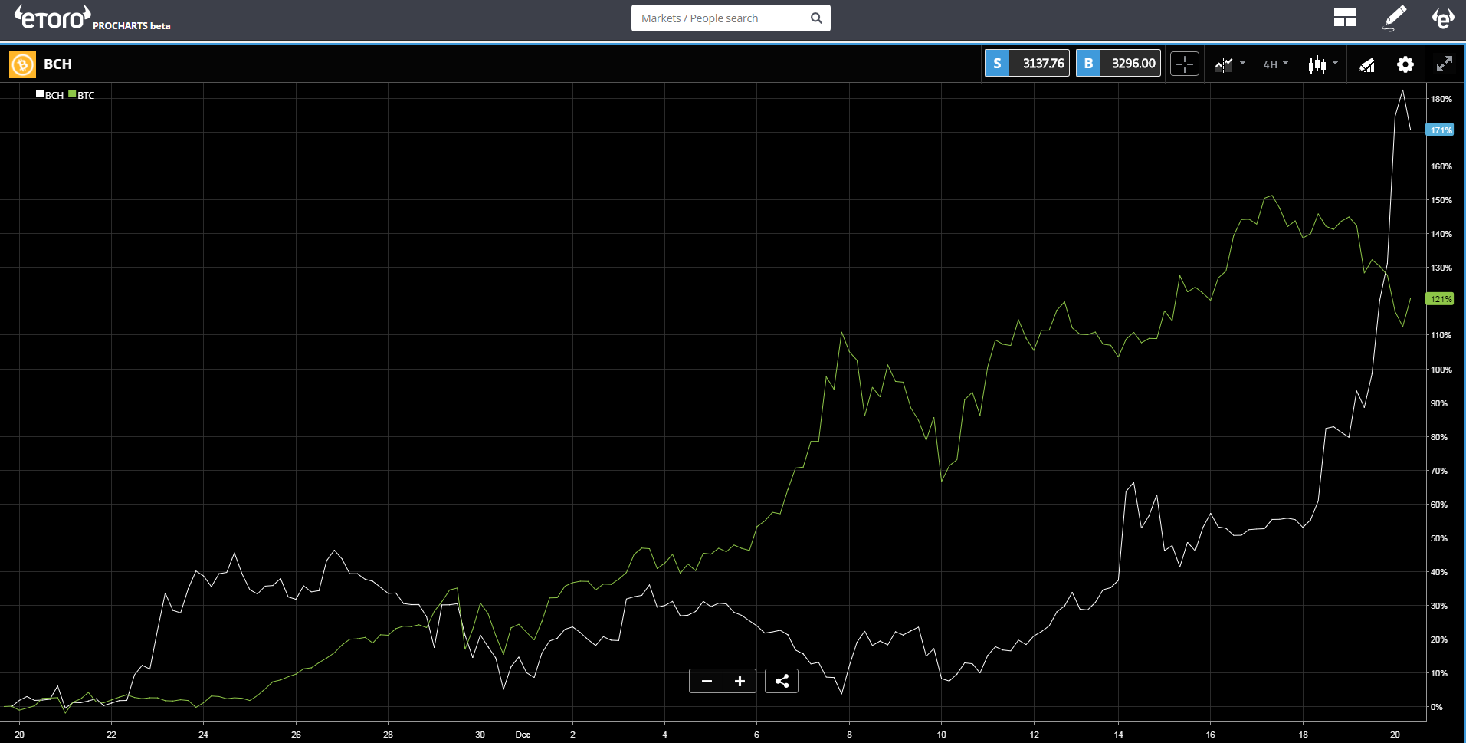Click the Sell button at 3137.76
Viewport: 1466px width, 743px height.
click(x=1027, y=64)
